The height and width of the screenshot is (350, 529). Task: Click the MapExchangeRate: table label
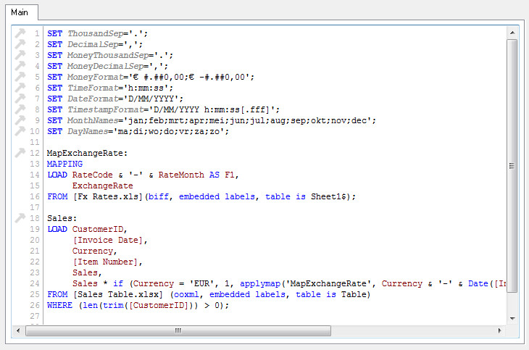click(x=88, y=153)
